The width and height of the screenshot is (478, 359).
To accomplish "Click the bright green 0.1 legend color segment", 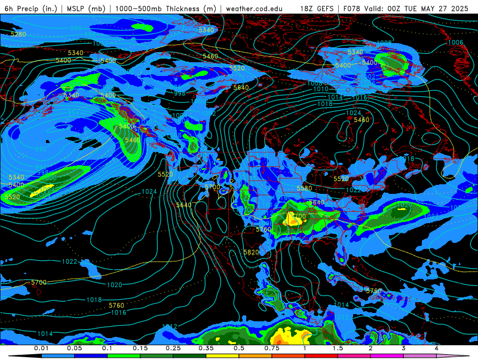I will coord(124,356).
